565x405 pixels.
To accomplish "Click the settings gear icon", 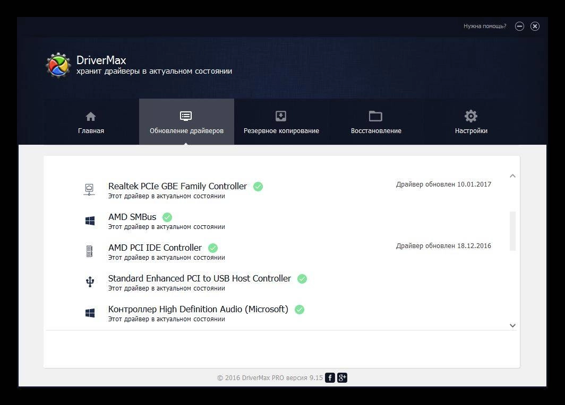I will click(471, 116).
